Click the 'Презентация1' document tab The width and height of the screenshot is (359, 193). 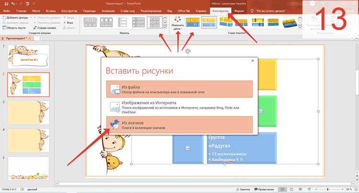(x=15, y=38)
